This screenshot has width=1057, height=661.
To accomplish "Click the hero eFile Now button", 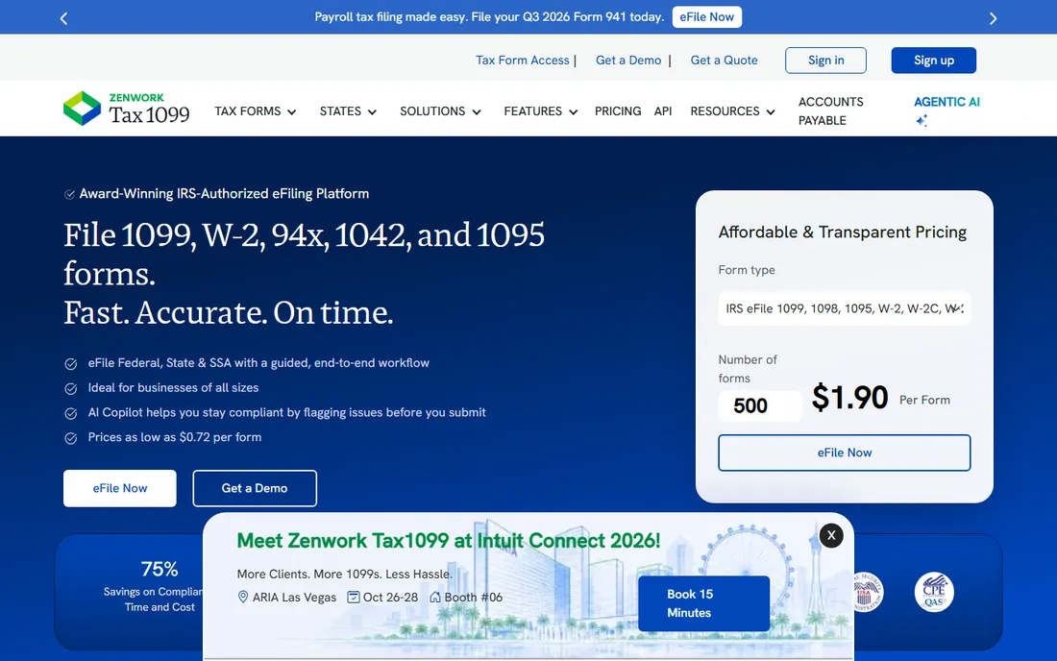I will 120,488.
